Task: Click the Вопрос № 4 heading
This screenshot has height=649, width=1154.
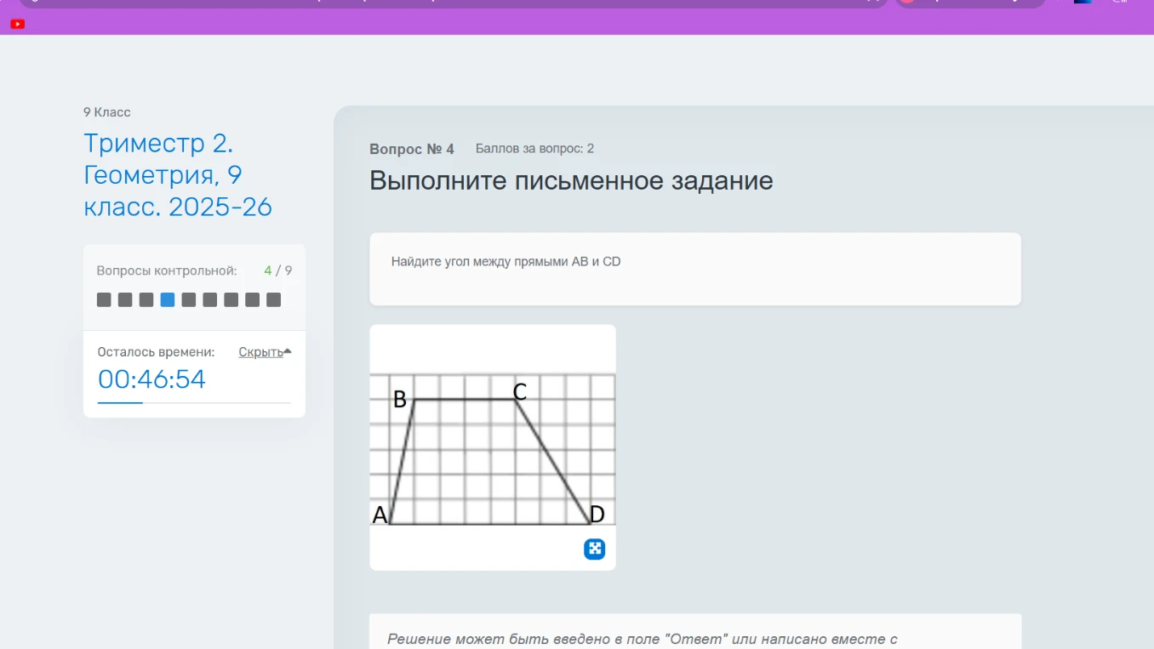Action: click(412, 149)
